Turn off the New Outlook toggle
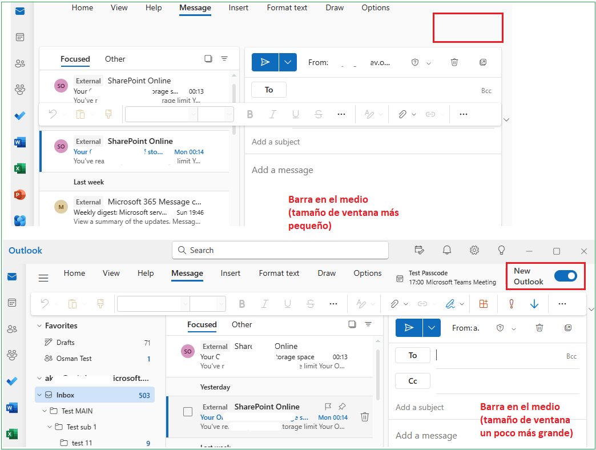596x450 pixels. 566,276
